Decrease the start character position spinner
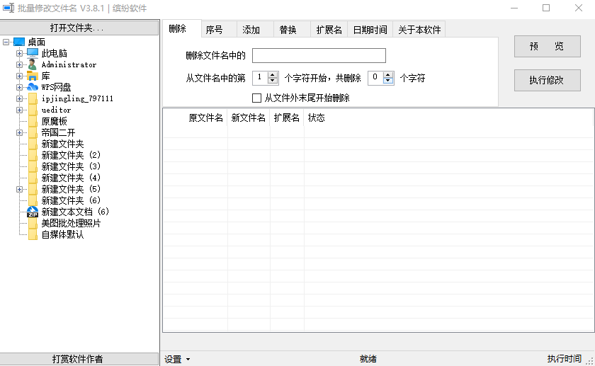 [273, 81]
